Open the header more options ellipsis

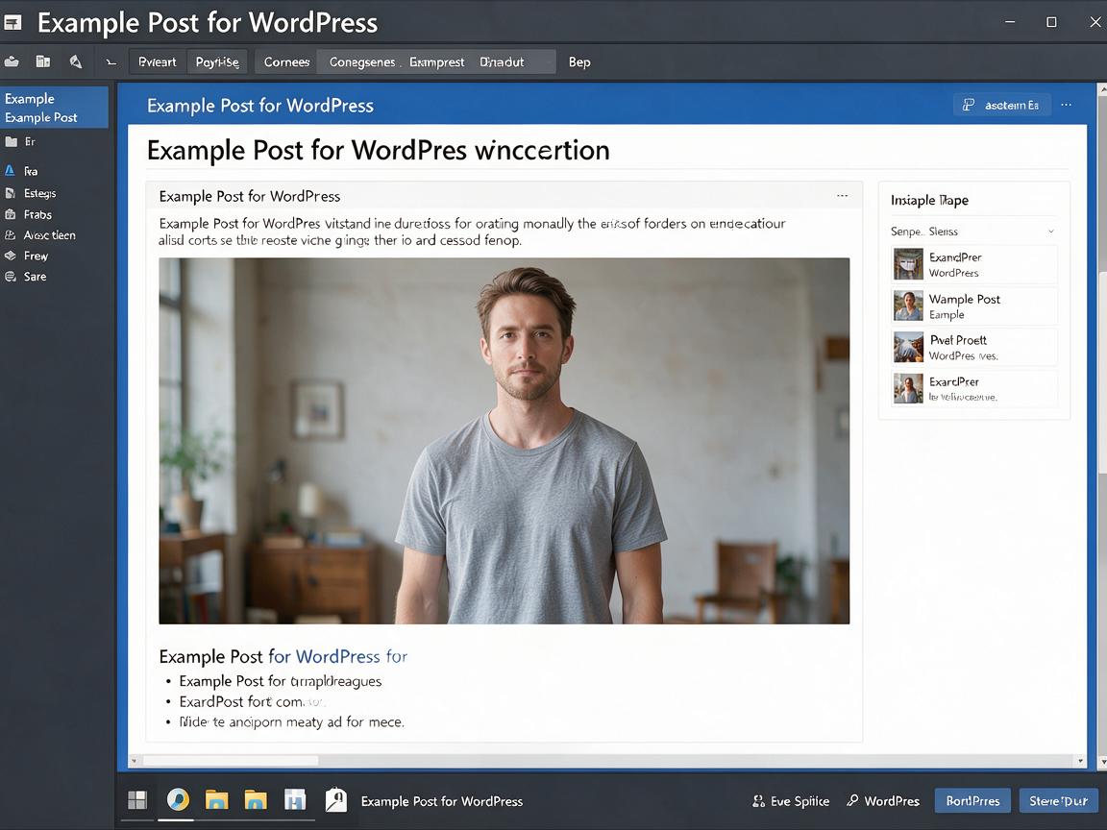point(1066,105)
